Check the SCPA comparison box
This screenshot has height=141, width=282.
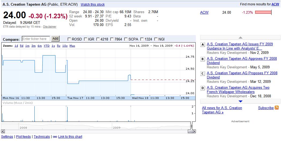click(x=126, y=39)
